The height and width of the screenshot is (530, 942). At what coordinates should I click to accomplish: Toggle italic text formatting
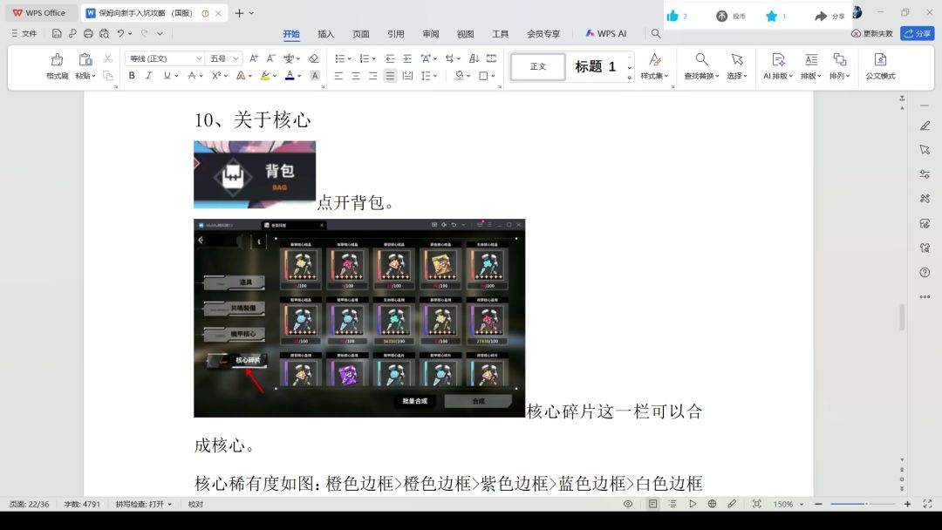click(x=148, y=76)
